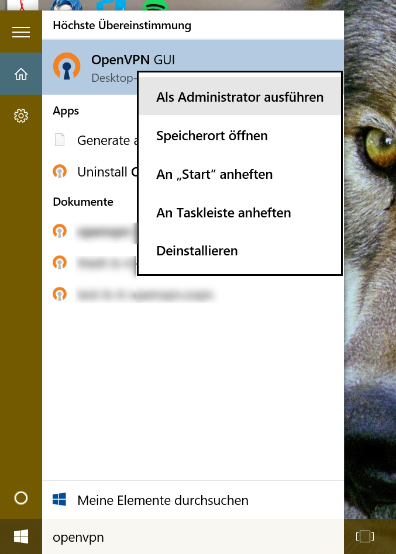Select 'Speicherort öffnen' from context menu
Image resolution: width=396 pixels, height=554 pixels.
[212, 136]
